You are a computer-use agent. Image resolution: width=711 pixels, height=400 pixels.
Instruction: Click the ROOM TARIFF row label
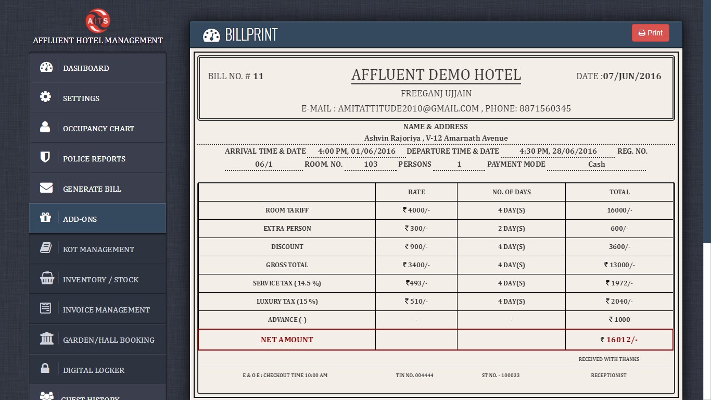click(287, 210)
